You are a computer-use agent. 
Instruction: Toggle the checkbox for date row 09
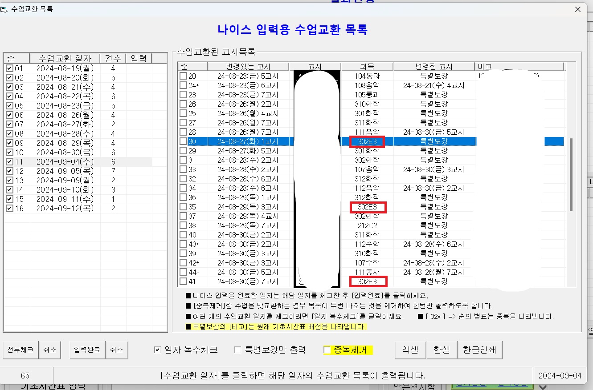pos(10,143)
